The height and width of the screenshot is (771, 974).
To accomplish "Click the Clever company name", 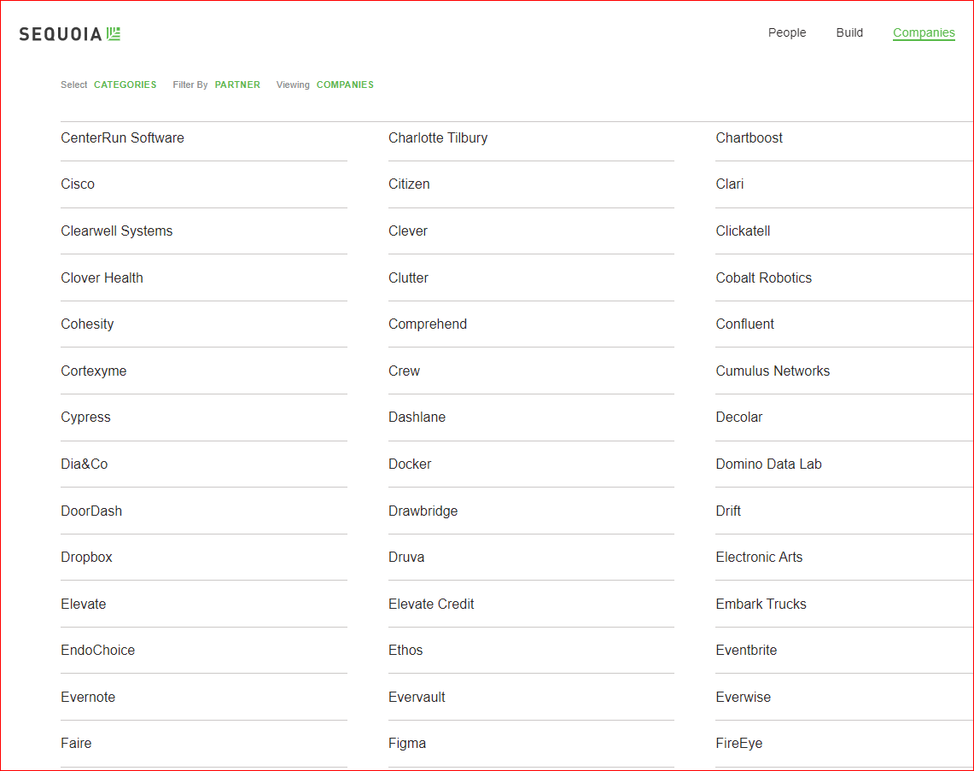I will (408, 231).
